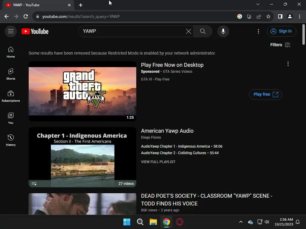Go back in browser history
This screenshot has height=229, width=306.
(7, 16)
